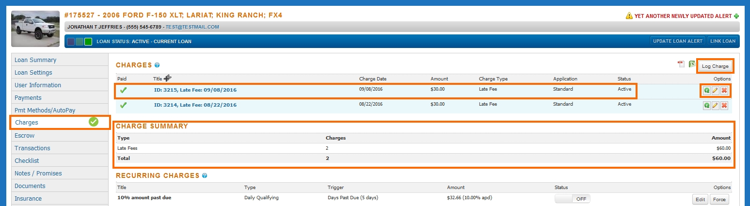This screenshot has width=750, height=206.
Task: Open charge link ID: 3214, Late Fee: 08/22/2016
Action: tap(195, 105)
